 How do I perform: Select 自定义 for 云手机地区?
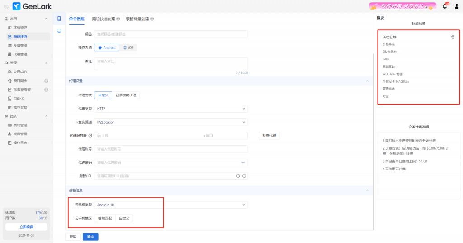[124, 218]
